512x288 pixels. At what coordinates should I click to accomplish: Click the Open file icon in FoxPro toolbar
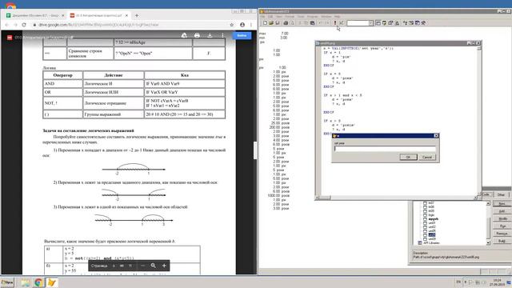(x=271, y=23)
